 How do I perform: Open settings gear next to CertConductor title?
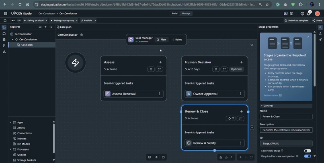tap(82, 35)
